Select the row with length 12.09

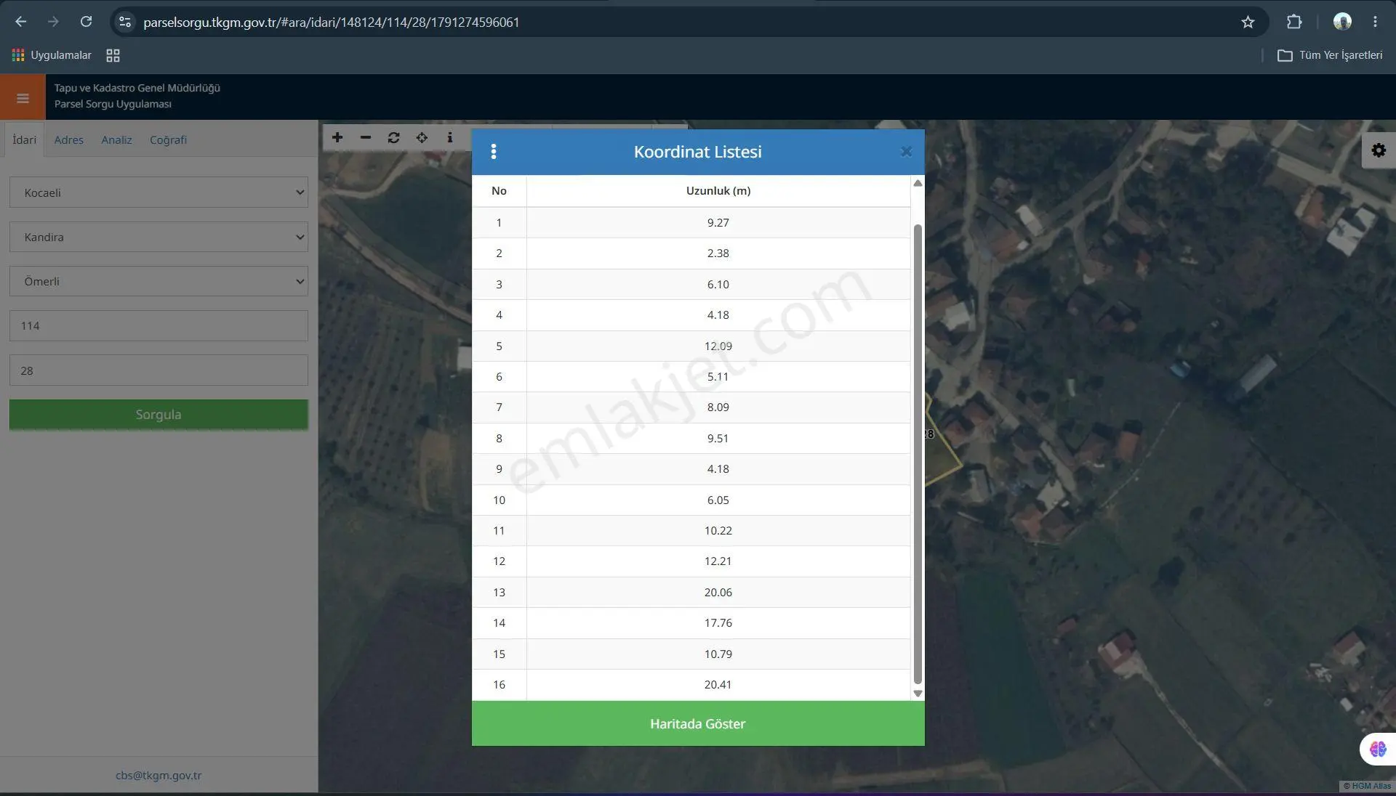pyautogui.click(x=691, y=346)
